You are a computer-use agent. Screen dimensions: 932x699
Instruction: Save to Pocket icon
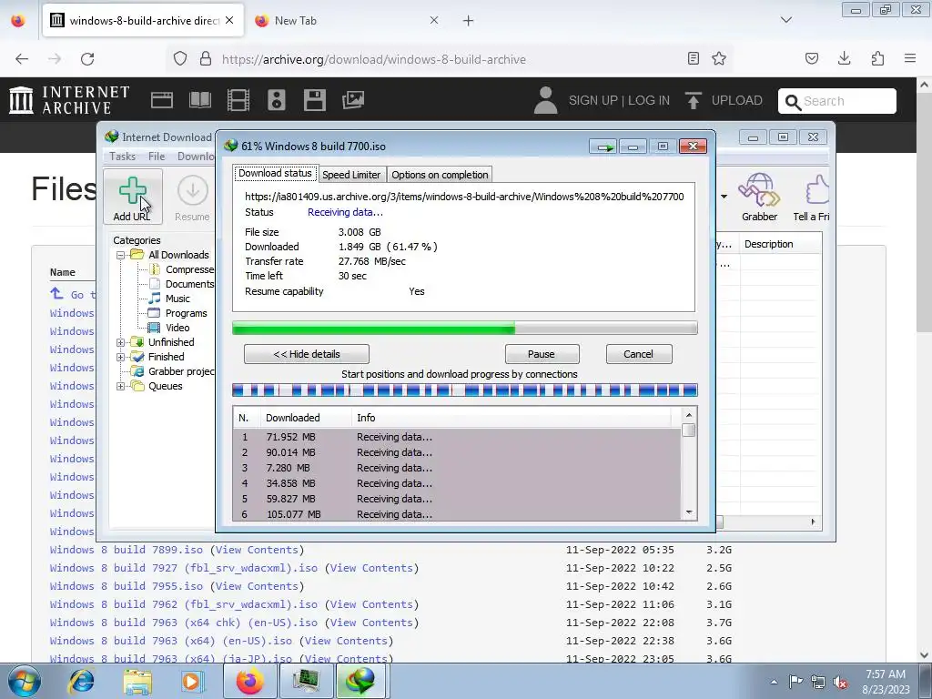812,58
